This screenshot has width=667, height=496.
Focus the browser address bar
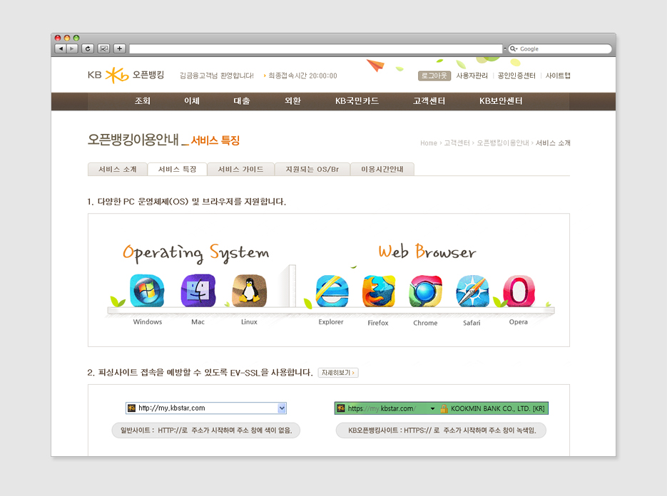coord(315,49)
